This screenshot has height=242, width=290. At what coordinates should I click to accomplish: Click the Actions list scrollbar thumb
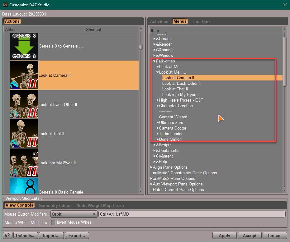point(141,47)
